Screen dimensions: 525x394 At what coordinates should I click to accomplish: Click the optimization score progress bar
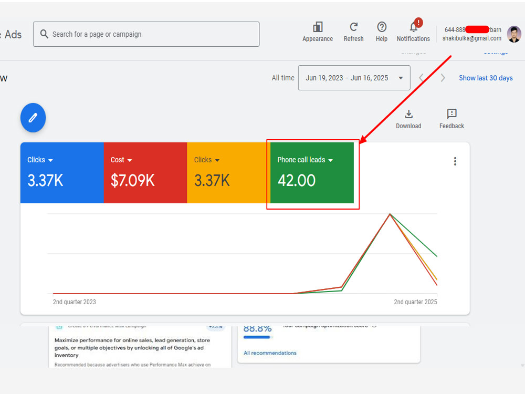(257, 337)
